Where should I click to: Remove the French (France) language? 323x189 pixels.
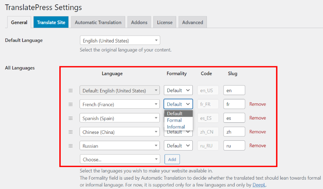258,104
